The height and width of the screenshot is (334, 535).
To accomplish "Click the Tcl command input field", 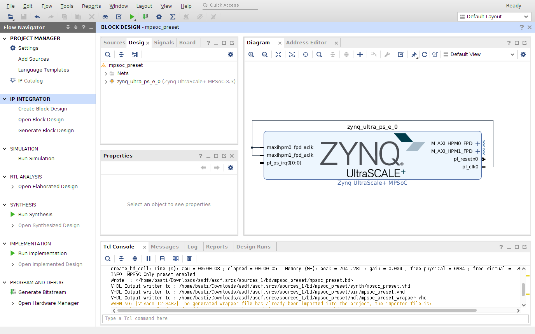I will [315, 318].
